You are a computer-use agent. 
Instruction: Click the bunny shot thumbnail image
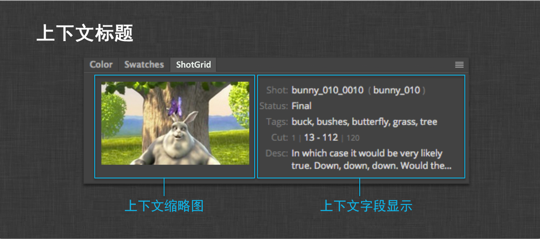point(175,123)
